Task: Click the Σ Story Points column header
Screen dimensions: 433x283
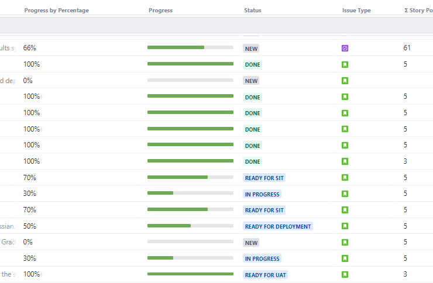Action: tap(418, 10)
